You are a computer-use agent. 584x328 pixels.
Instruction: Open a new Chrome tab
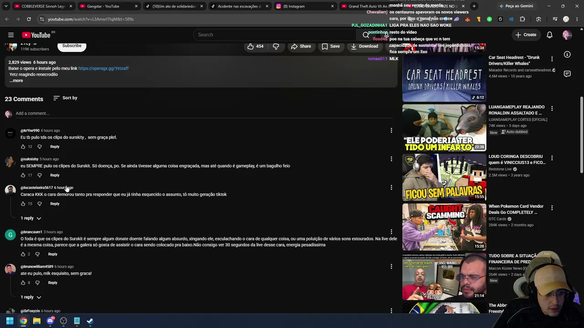[474, 6]
